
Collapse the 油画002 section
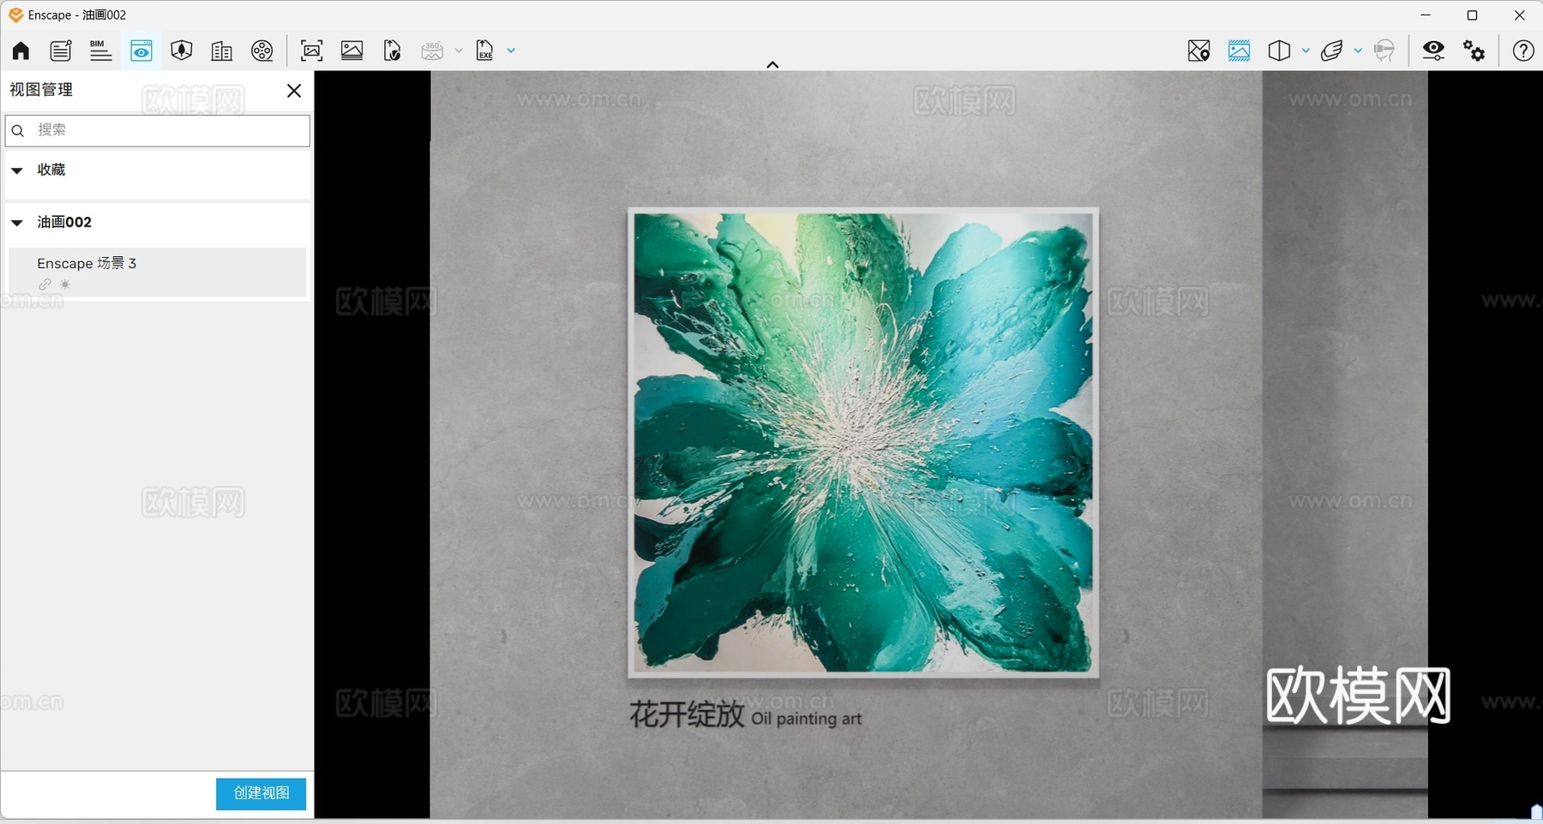point(17,223)
